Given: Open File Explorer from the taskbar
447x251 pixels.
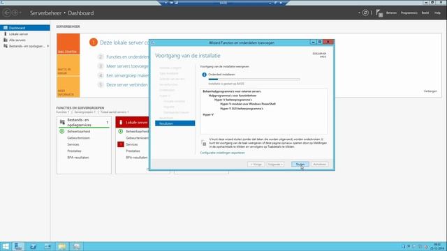Looking at the screenshot, I should (x=62, y=246).
